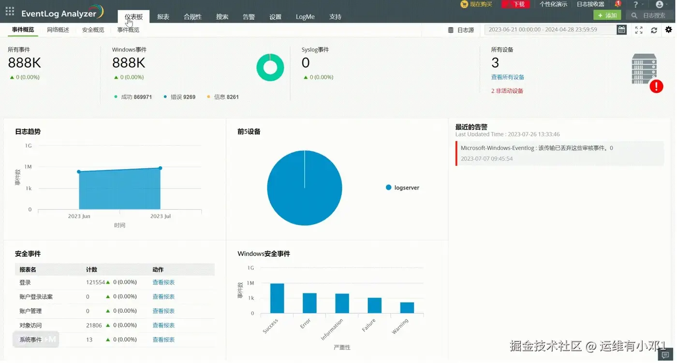Open the 报表 menu
This screenshot has height=363, width=677.
coord(163,16)
